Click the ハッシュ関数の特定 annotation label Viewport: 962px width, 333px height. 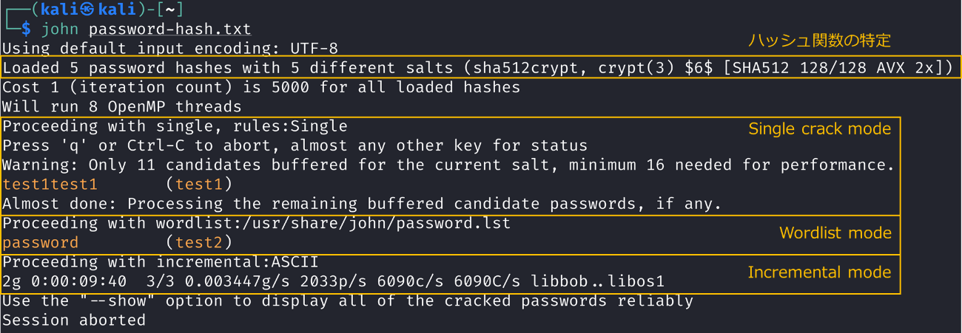pos(819,40)
